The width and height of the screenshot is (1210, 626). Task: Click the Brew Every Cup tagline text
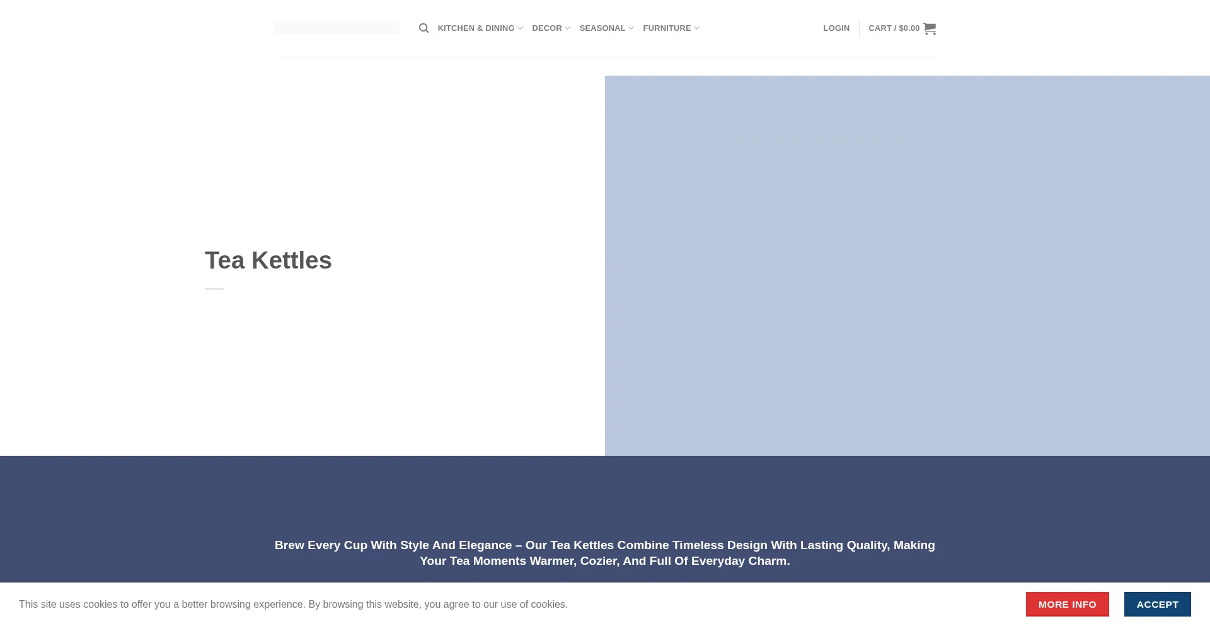[x=604, y=553]
